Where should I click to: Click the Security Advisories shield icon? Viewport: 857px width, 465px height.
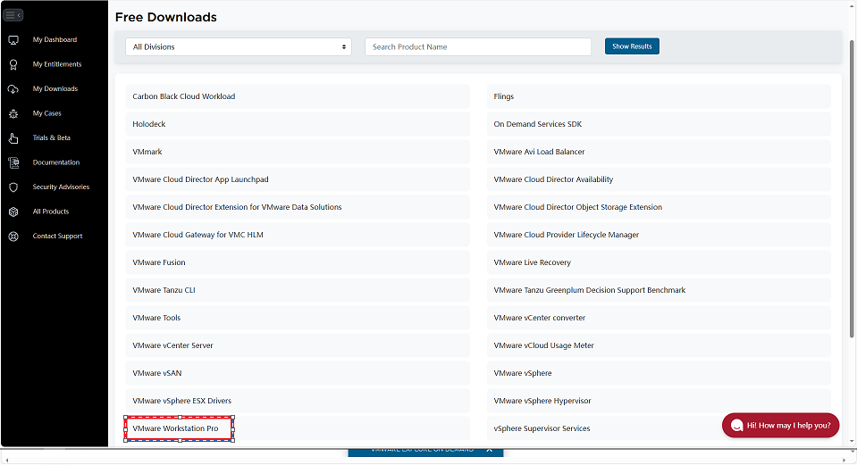click(13, 187)
